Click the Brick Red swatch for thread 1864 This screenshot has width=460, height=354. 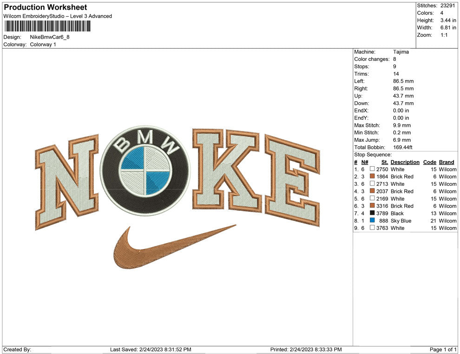pyautogui.click(x=372, y=176)
